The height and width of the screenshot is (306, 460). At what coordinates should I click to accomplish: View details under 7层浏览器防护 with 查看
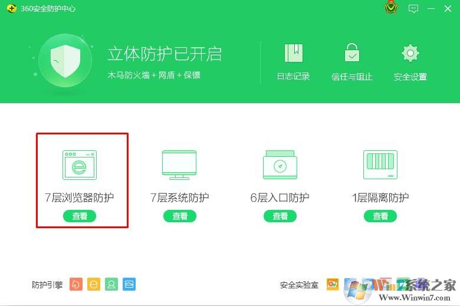click(80, 216)
